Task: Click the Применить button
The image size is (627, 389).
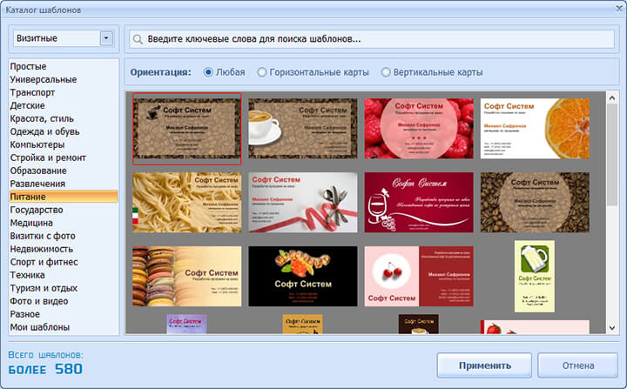Action: click(x=484, y=366)
